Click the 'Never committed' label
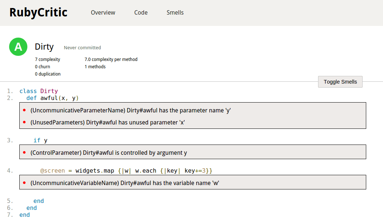 click(82, 48)
